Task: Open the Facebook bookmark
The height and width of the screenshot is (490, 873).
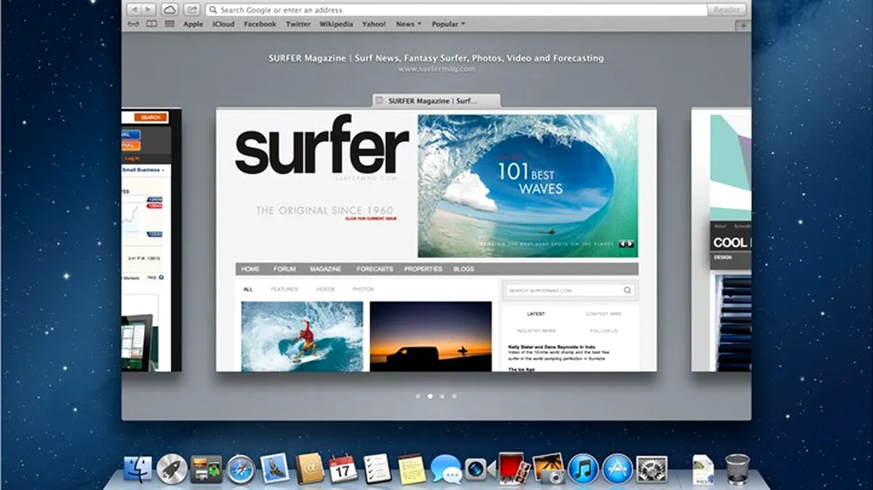Action: point(260,24)
